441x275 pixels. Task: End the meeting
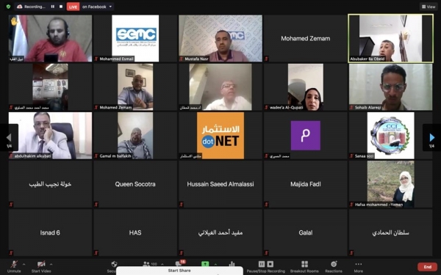pos(428,267)
